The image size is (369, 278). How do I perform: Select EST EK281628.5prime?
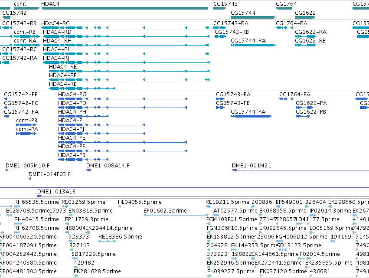pyautogui.click(x=97, y=272)
